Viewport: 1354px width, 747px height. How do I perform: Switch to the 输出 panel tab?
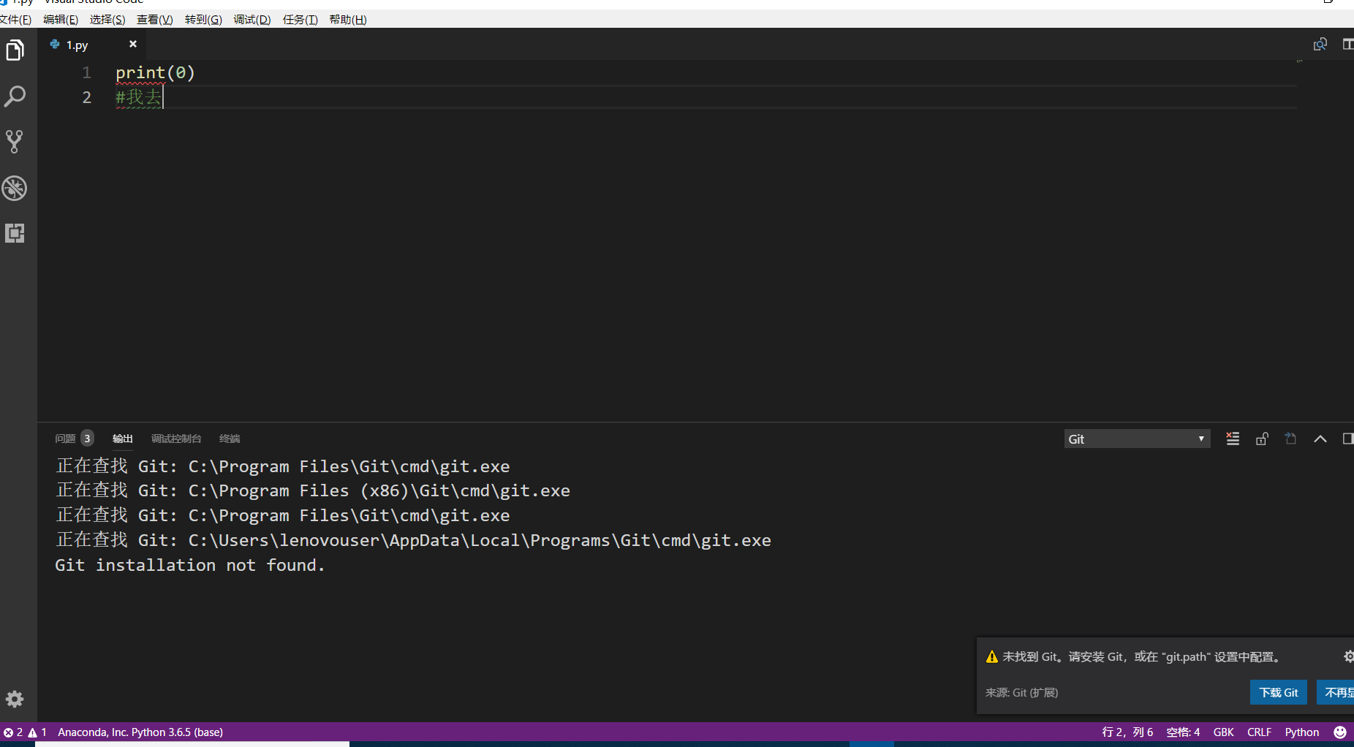click(x=122, y=439)
